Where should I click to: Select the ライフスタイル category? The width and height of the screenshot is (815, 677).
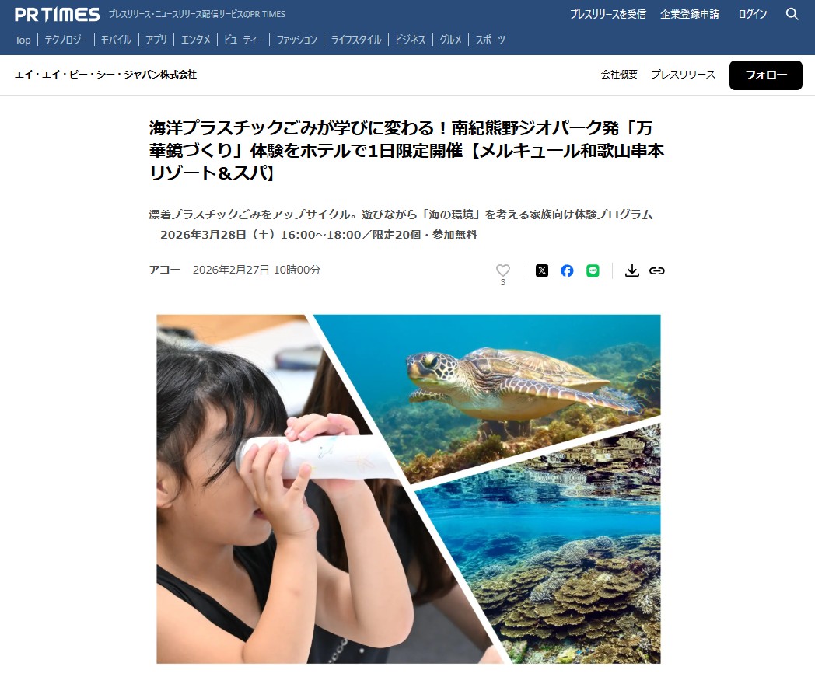pyautogui.click(x=356, y=40)
